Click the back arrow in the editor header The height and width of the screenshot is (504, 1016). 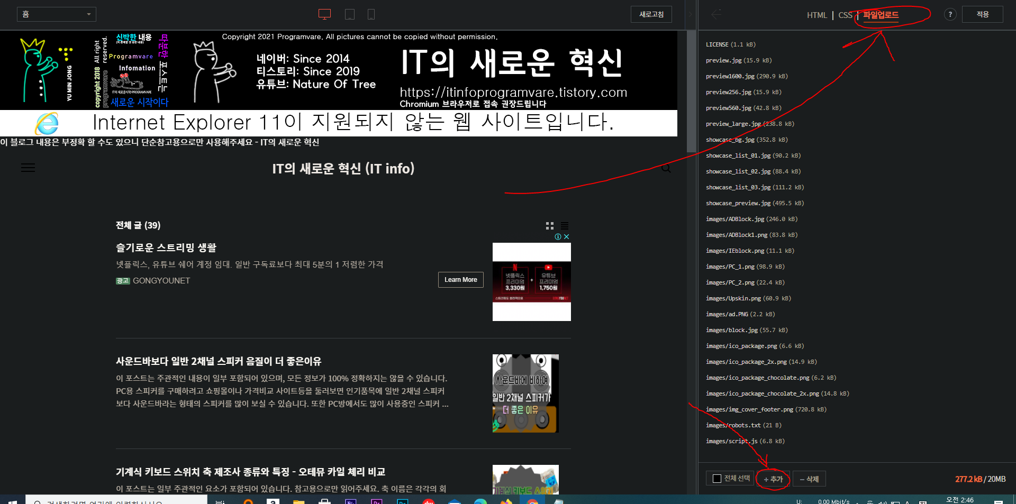(716, 14)
